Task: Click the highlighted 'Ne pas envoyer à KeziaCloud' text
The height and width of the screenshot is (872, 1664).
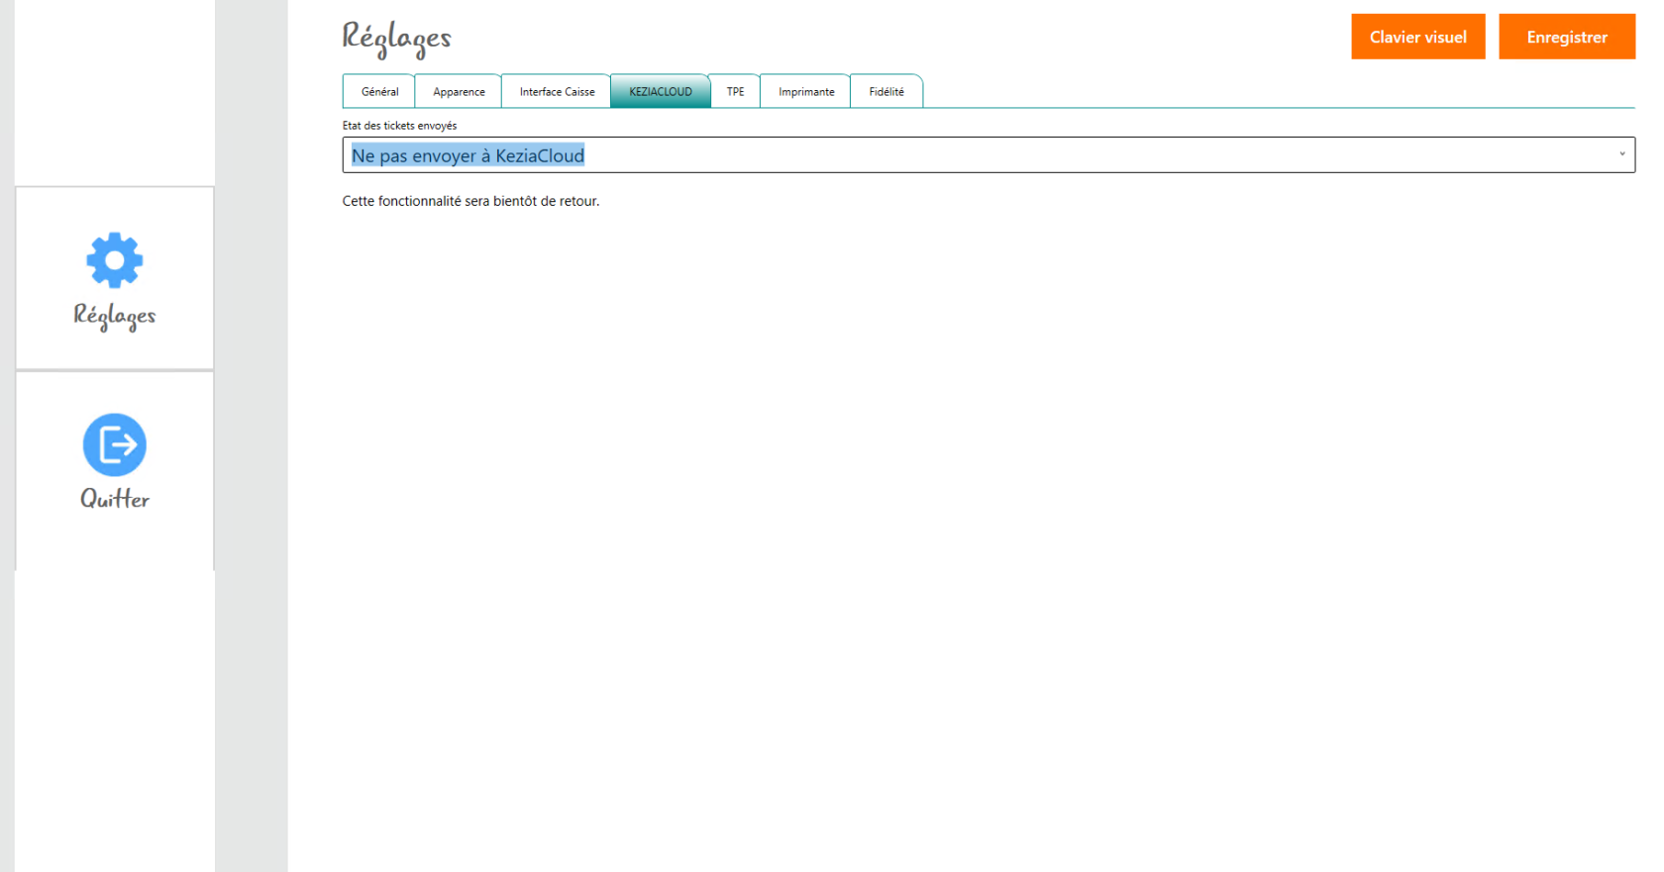Action: point(468,156)
